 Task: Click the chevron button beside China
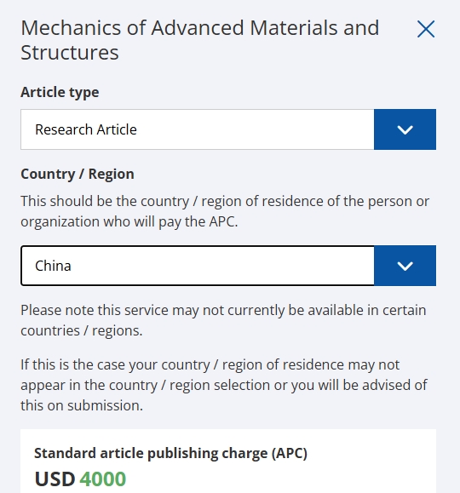click(405, 266)
